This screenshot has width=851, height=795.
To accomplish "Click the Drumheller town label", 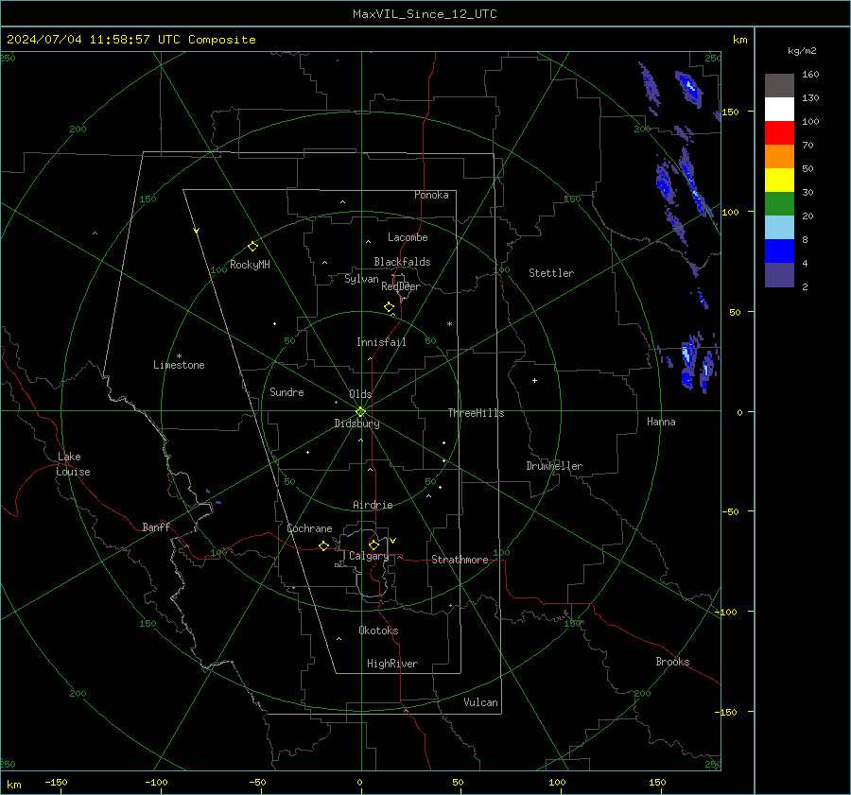I will (554, 466).
